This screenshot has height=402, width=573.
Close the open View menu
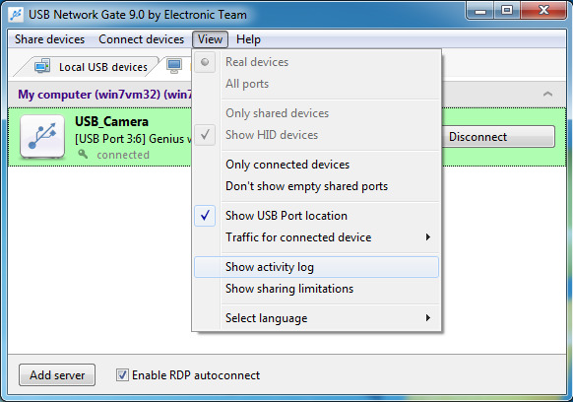210,39
